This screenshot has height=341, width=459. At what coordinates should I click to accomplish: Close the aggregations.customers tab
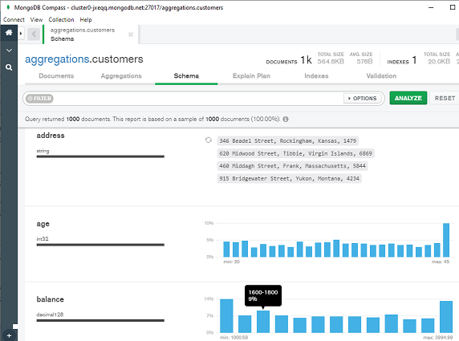[x=131, y=35]
